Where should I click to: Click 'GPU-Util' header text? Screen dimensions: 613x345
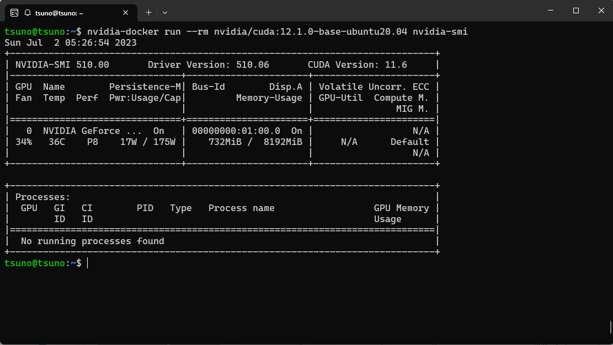tap(340, 98)
